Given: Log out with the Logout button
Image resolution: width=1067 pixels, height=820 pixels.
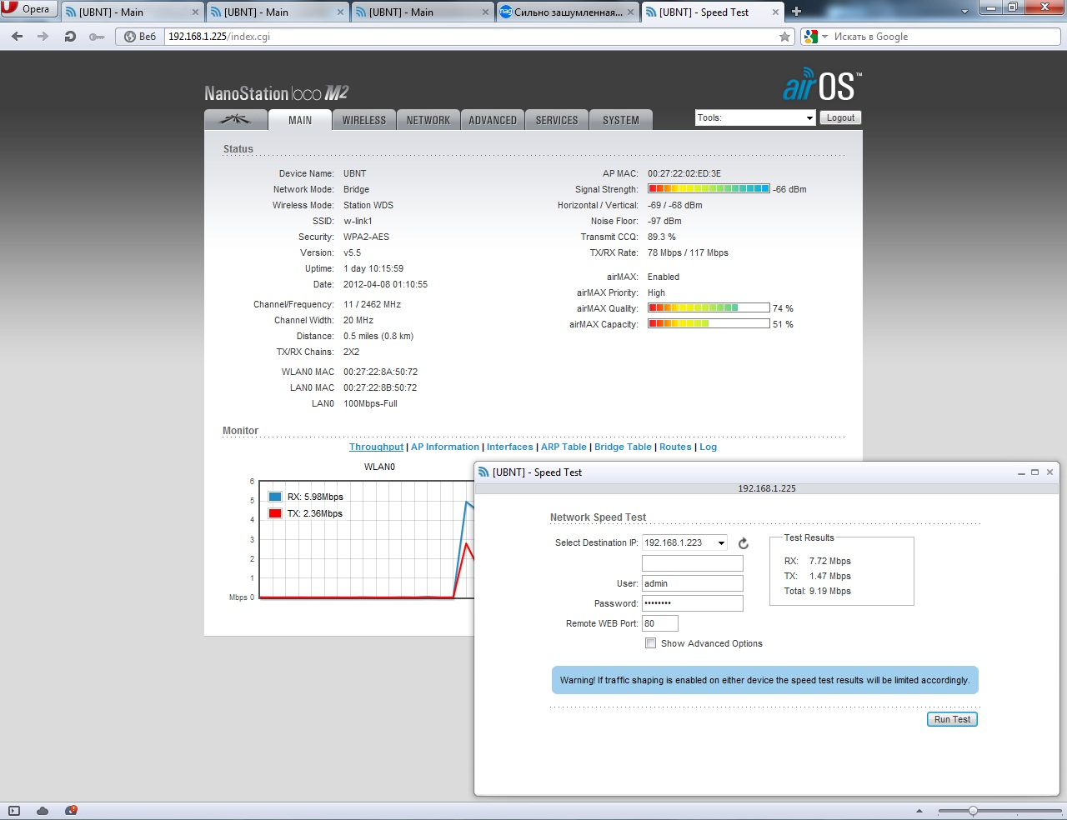Looking at the screenshot, I should (840, 117).
